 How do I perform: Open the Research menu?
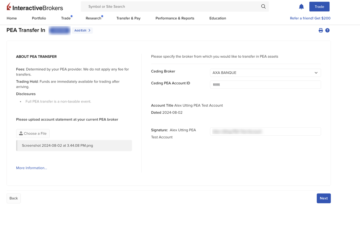tap(93, 18)
